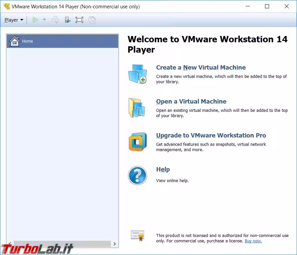Click the Create a New Virtual Machine heading

point(201,68)
